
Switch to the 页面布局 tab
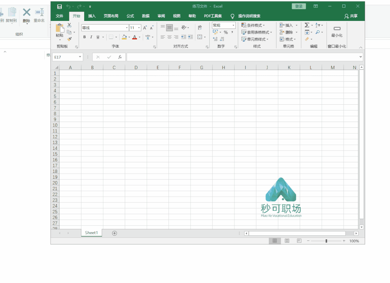pyautogui.click(x=111, y=16)
